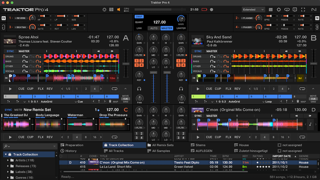The height and width of the screenshot is (180, 320).
Task: Open the Preferences gear icon
Action: pos(279,10)
